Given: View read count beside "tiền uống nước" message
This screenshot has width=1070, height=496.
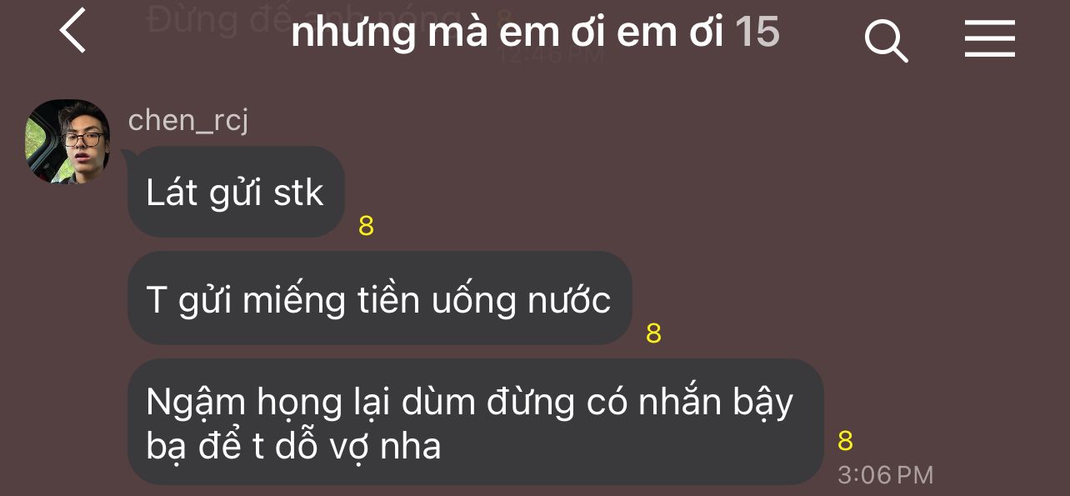Looking at the screenshot, I should coord(653,333).
